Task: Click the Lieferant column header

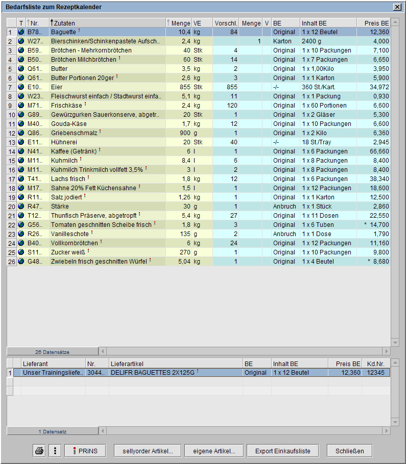Action: pos(53,364)
